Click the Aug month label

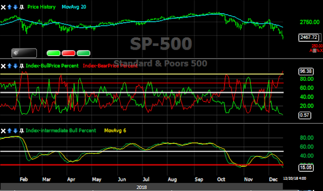(x=172, y=179)
